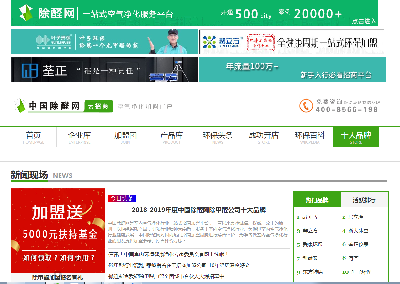Screen dimensions: 400x284
Task: Open the 叶子环保 无甲醛的家 banner ad
Action: click(104, 42)
